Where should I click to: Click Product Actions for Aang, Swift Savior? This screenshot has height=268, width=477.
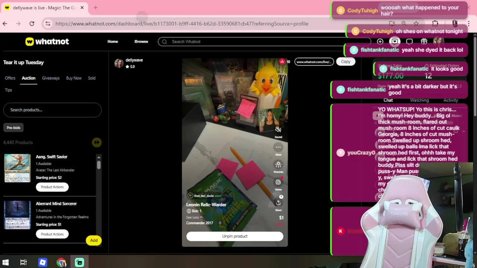click(x=52, y=187)
